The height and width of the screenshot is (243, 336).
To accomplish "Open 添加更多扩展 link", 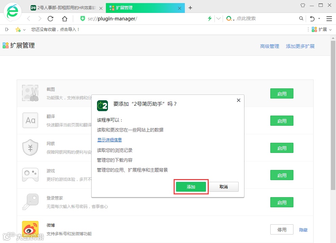I will click(x=300, y=46).
